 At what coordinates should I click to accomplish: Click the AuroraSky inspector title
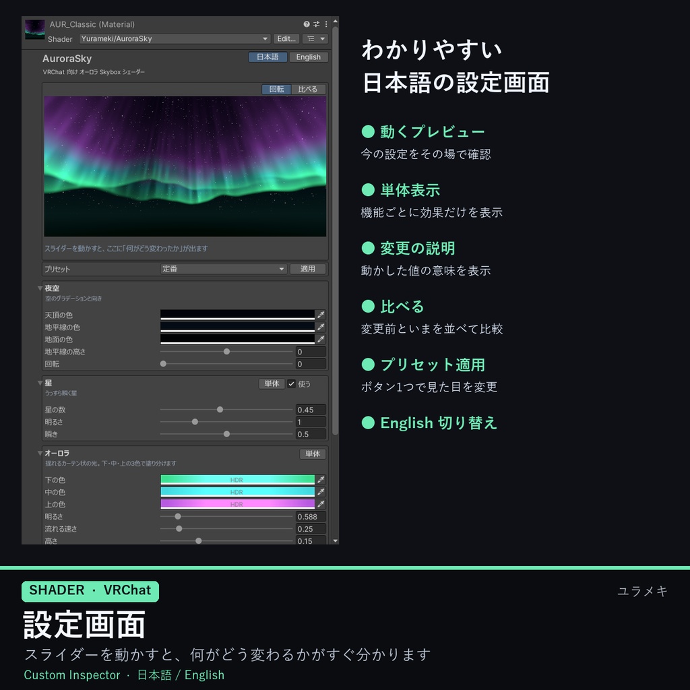[x=67, y=59]
